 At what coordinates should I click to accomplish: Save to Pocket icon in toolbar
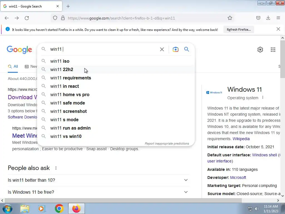point(258,18)
